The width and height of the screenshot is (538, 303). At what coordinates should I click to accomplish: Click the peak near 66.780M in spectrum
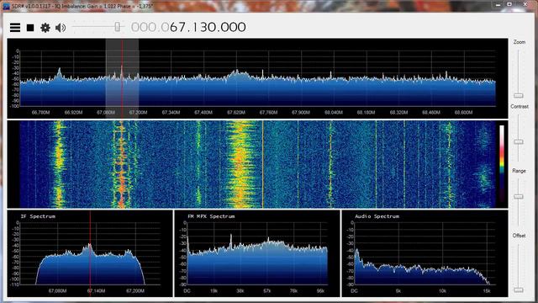pos(60,73)
